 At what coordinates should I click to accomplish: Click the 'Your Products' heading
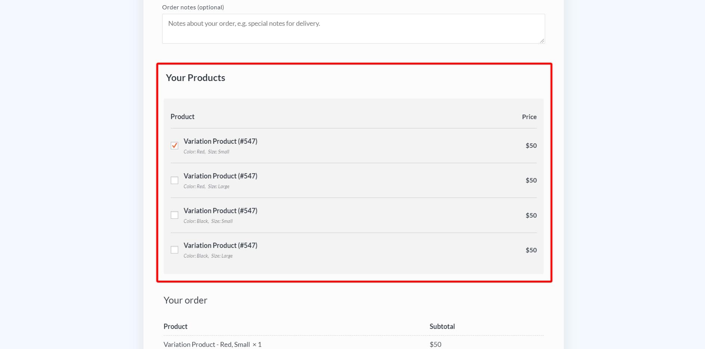tap(195, 78)
